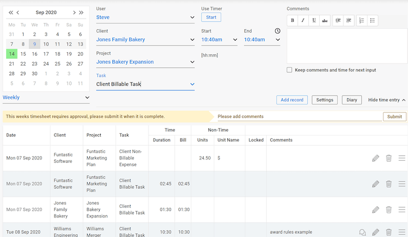Open the Diary
The width and height of the screenshot is (408, 237).
pyautogui.click(x=352, y=100)
